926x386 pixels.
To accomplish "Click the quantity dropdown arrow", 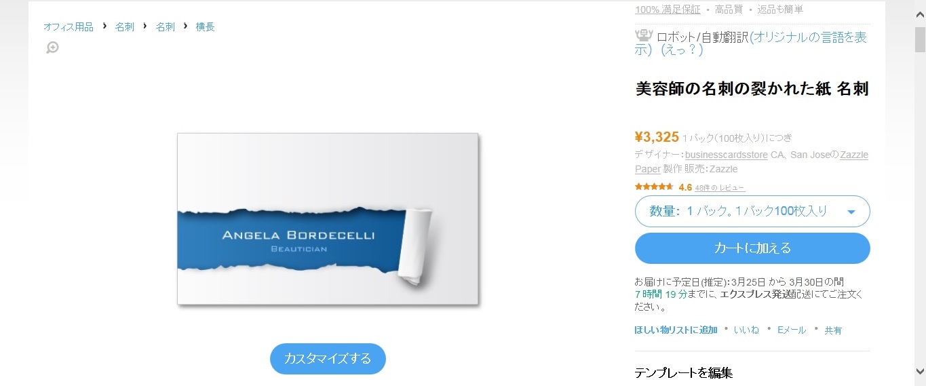I will [851, 212].
